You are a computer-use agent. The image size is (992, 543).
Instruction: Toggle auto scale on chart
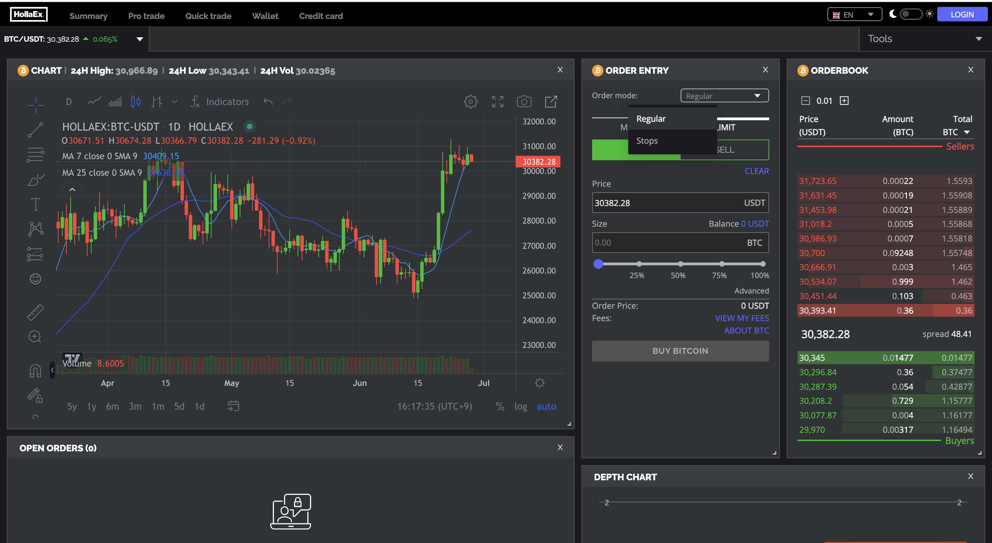(x=546, y=406)
